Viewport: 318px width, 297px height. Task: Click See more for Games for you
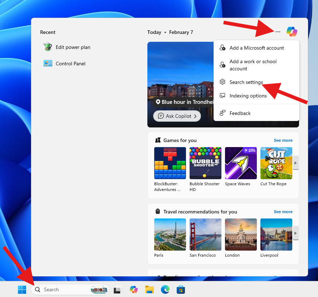[283, 140]
